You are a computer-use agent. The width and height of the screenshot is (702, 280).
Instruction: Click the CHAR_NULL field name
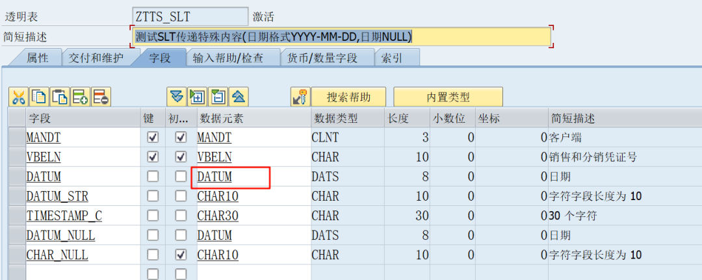click(57, 255)
